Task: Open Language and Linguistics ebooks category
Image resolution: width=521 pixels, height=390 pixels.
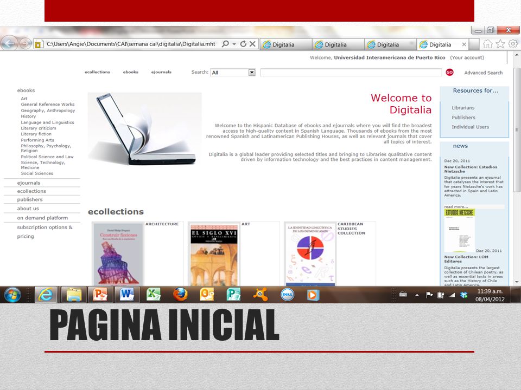Action: 48,122
